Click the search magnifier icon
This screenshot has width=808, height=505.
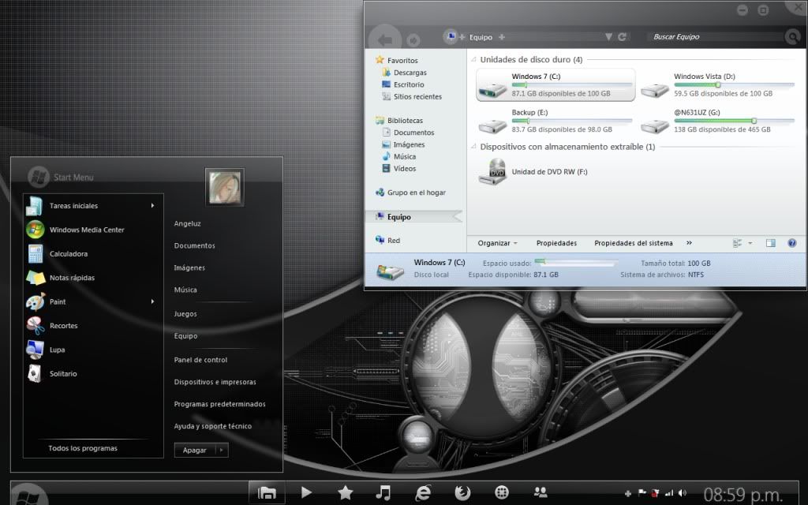[791, 36]
